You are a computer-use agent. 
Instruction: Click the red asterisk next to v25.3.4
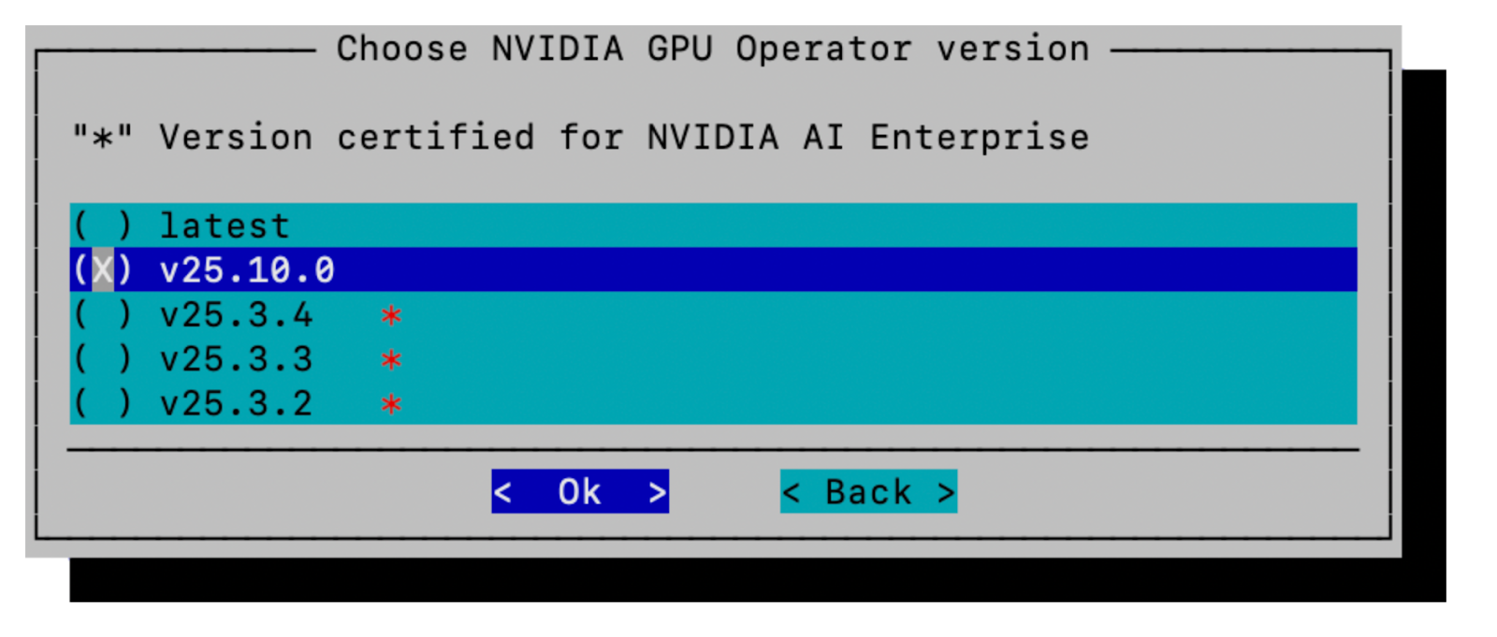[391, 316]
